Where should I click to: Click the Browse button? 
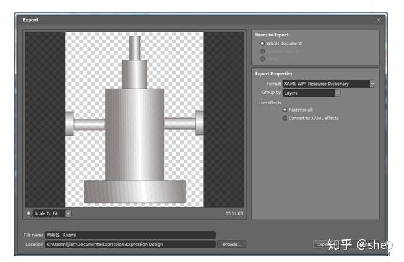(232, 244)
